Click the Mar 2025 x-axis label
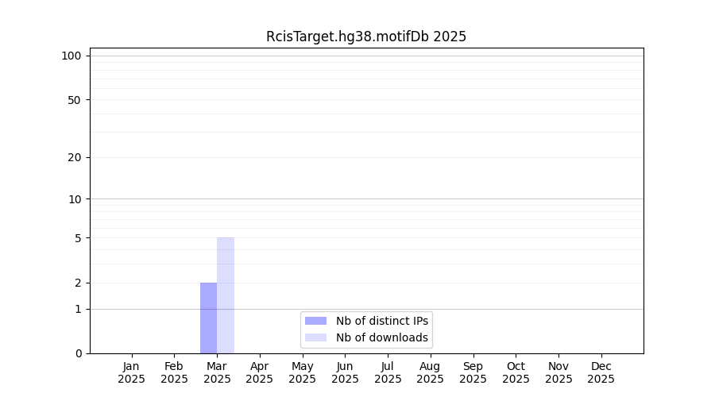 pos(217,372)
